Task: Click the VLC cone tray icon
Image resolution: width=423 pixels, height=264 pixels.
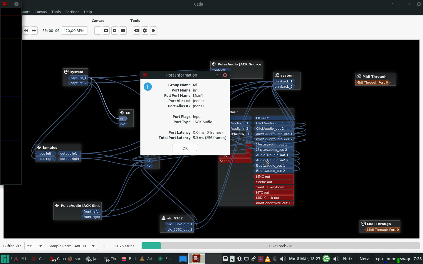Action: [x=268, y=259]
